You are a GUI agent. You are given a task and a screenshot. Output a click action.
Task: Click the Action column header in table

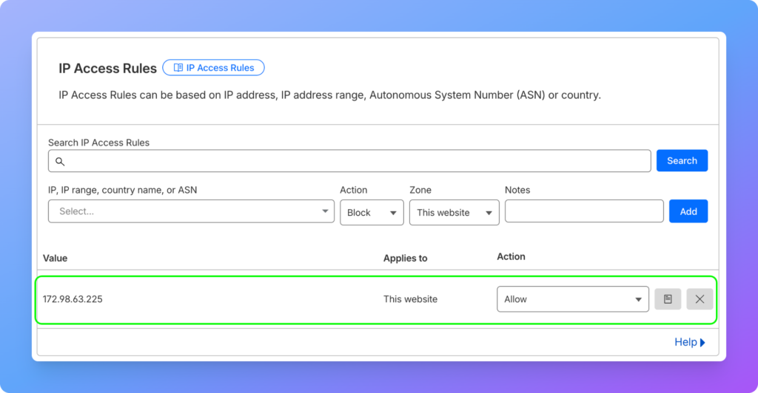tap(511, 256)
